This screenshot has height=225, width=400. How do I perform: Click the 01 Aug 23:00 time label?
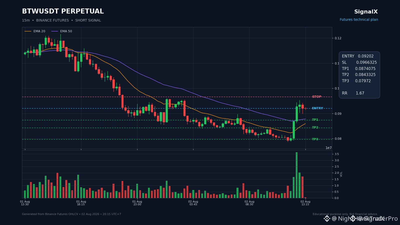pos(137,203)
